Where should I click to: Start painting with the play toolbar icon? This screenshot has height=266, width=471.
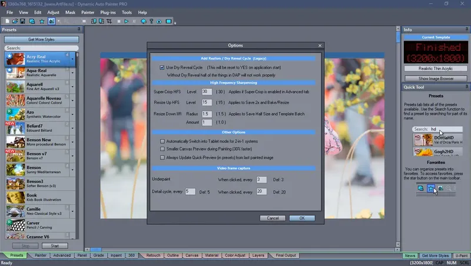coord(127,21)
